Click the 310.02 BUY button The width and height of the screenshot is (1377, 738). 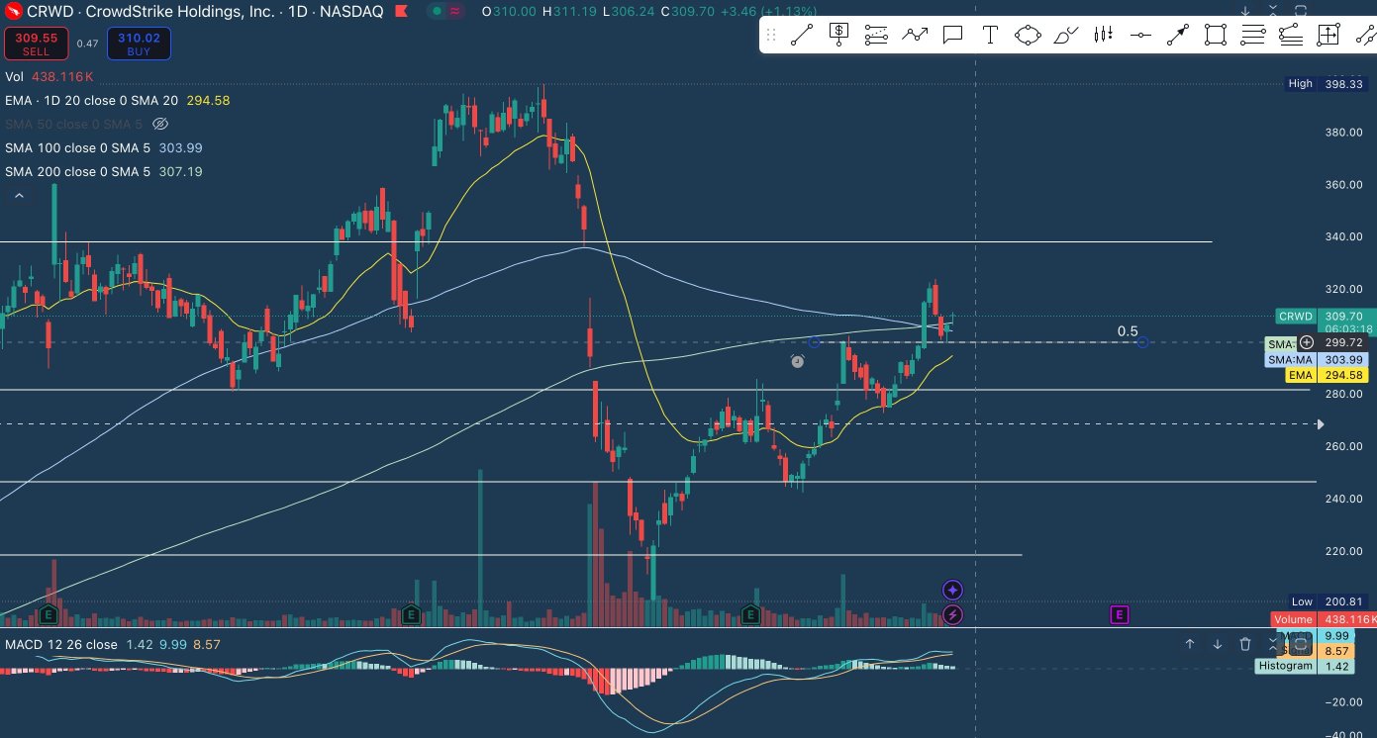139,45
